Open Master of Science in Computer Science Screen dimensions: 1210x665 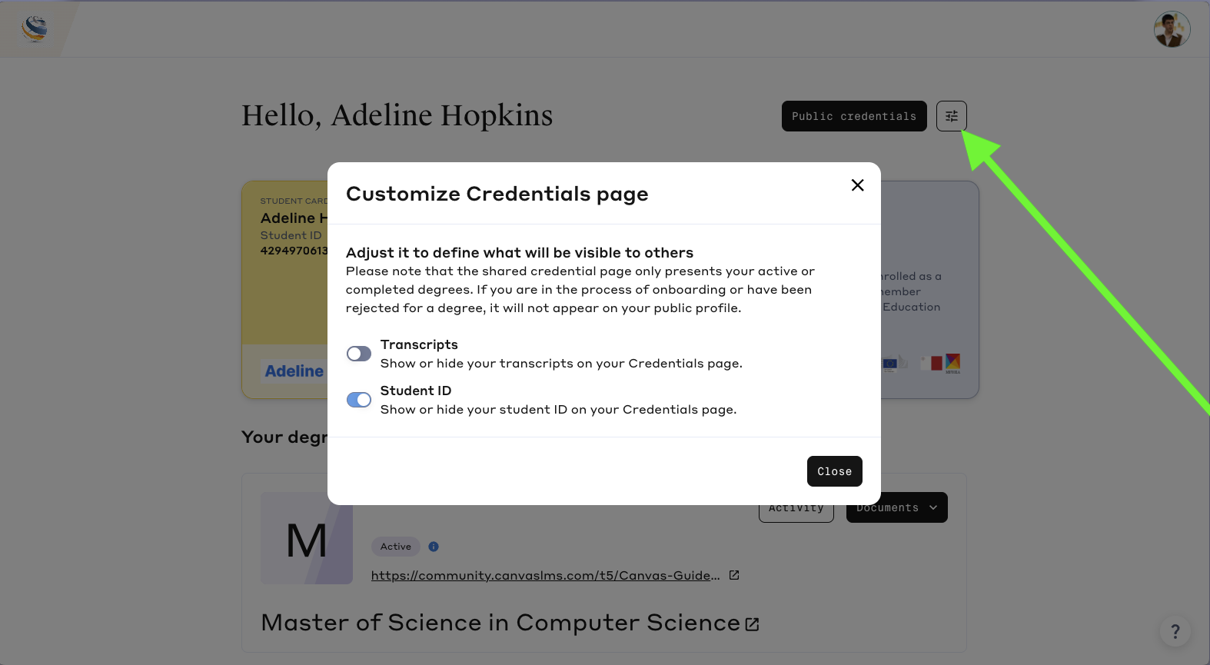click(x=500, y=623)
